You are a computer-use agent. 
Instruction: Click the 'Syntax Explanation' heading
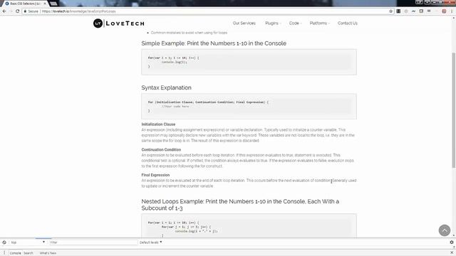coord(166,87)
